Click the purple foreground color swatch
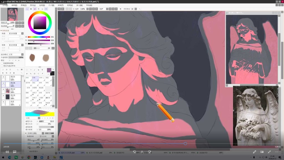This screenshot has width=284, height=160. (x=49, y=70)
